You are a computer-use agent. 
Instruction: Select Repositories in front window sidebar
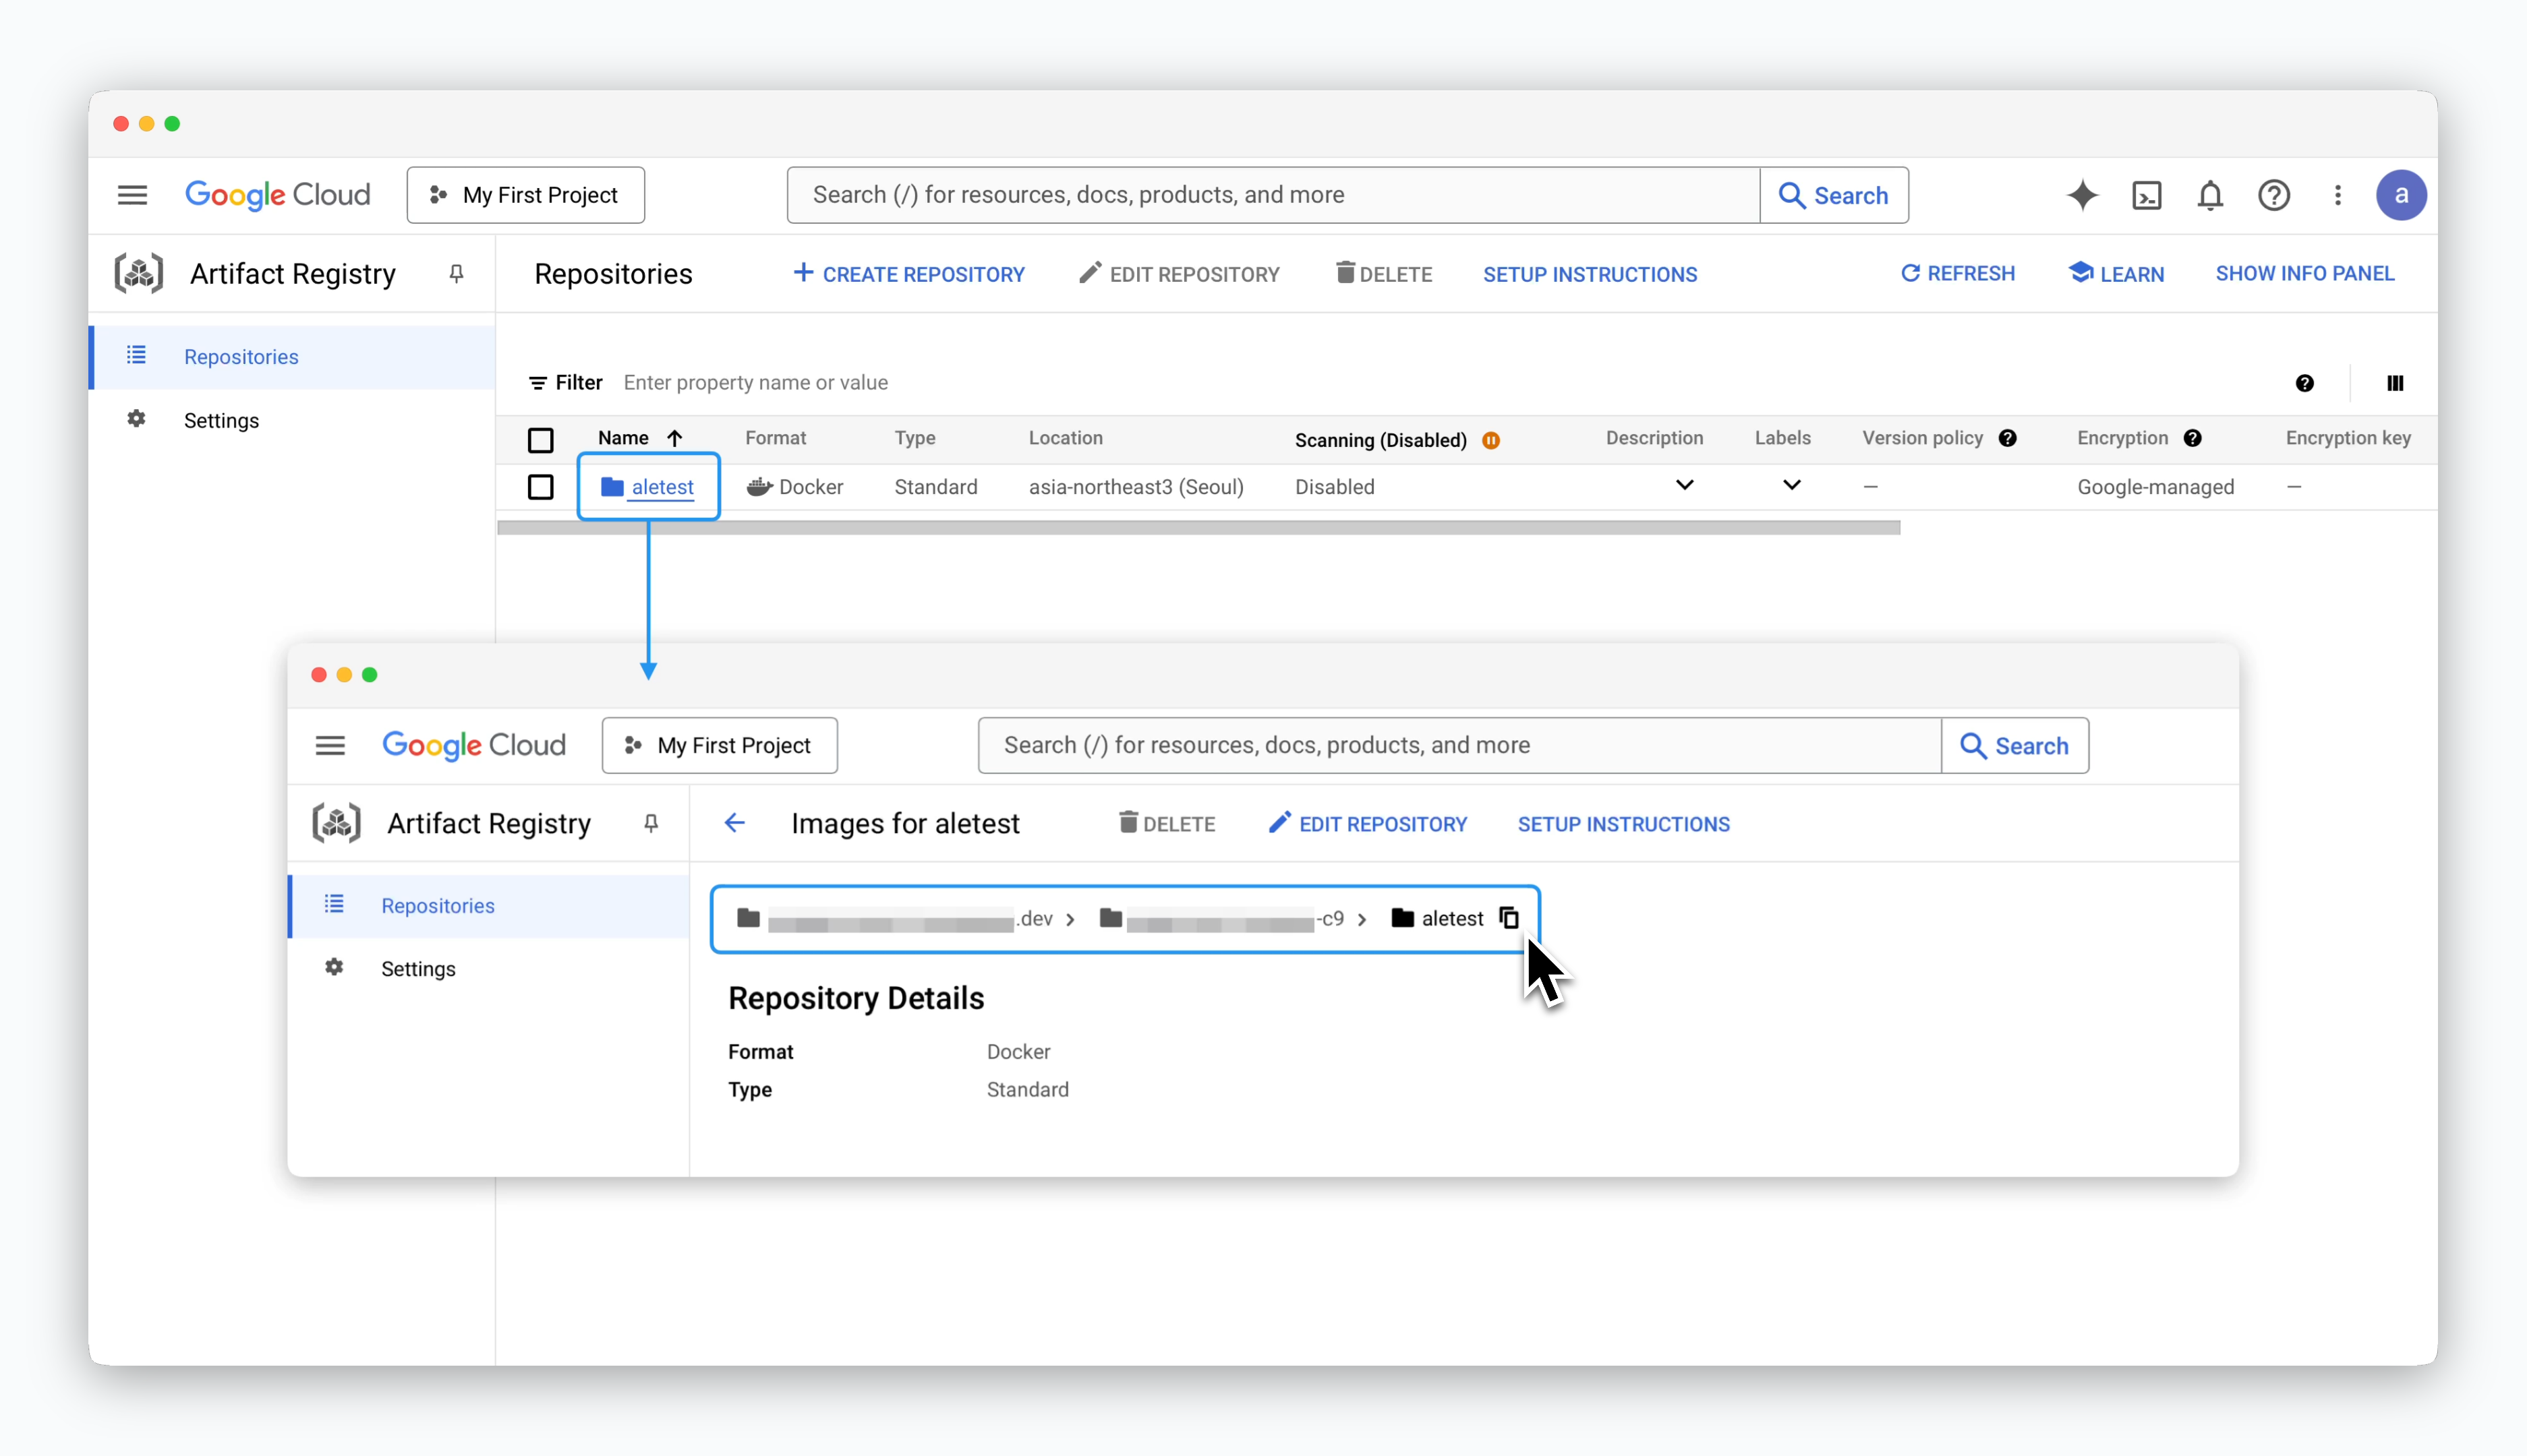pos(489,906)
